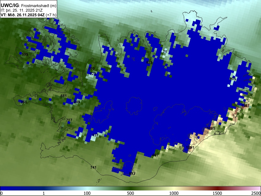The image size is (261, 196).
Task: Click the 249 value label
Action: click(x=77, y=102)
